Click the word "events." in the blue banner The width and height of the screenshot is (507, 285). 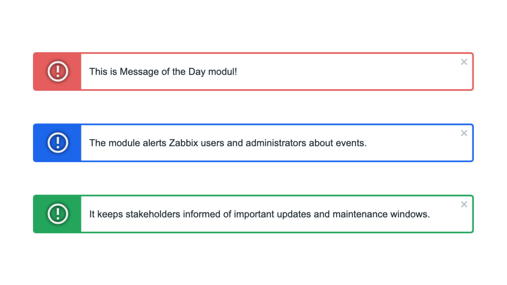pyautogui.click(x=351, y=143)
